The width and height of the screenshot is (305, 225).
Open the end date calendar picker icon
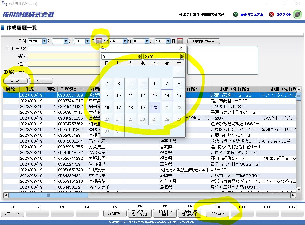(180, 41)
